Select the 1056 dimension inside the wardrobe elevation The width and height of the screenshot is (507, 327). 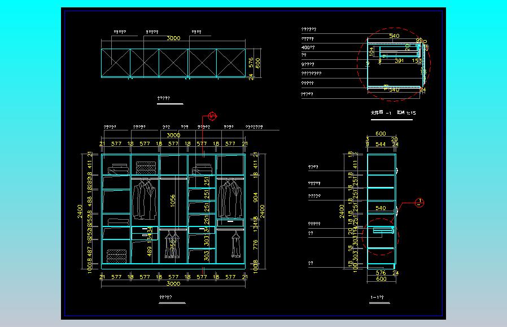173,201
